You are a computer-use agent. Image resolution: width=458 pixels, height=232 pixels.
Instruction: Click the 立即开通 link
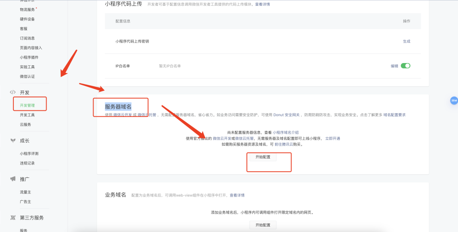point(333,139)
